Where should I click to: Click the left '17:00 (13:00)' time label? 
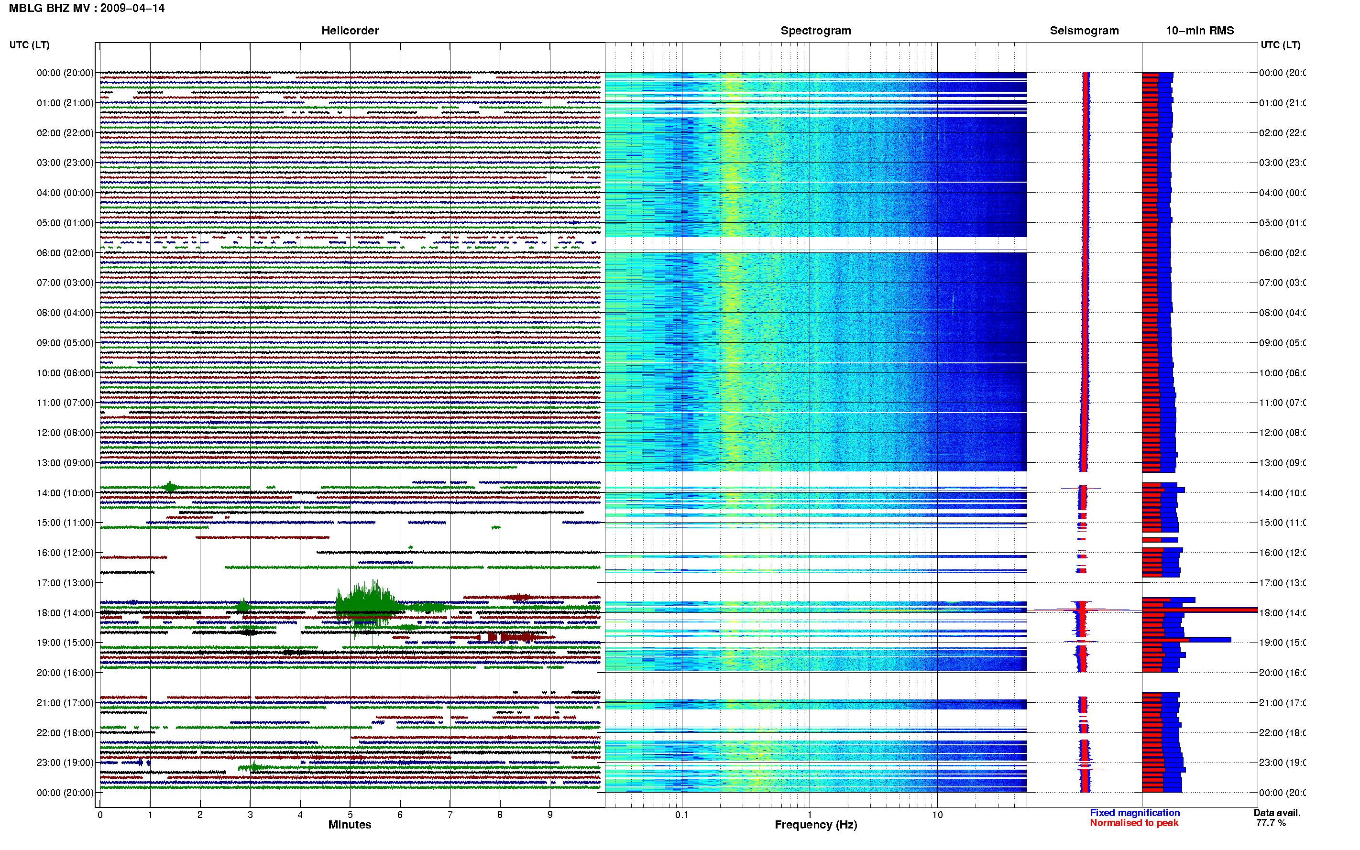(65, 583)
